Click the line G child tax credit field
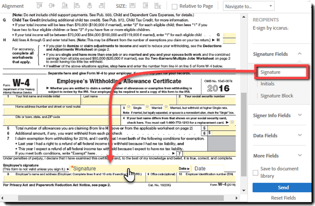 [x=229, y=35]
